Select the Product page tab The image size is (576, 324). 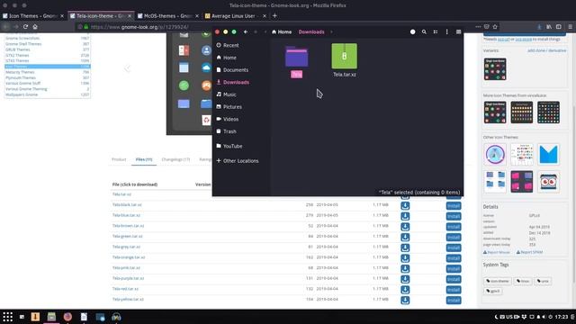(x=119, y=159)
